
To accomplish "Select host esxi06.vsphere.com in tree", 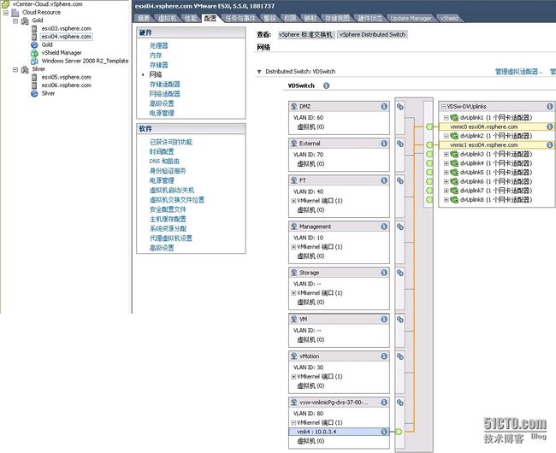I will point(67,85).
